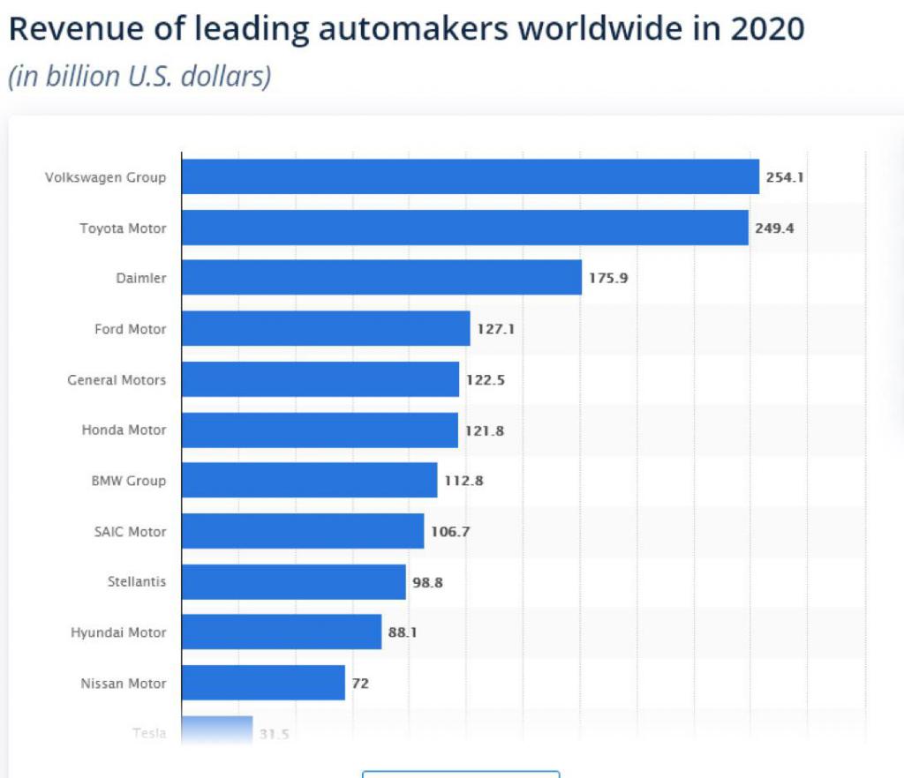
Task: Click the faded Tesla bar
Action: (x=217, y=730)
